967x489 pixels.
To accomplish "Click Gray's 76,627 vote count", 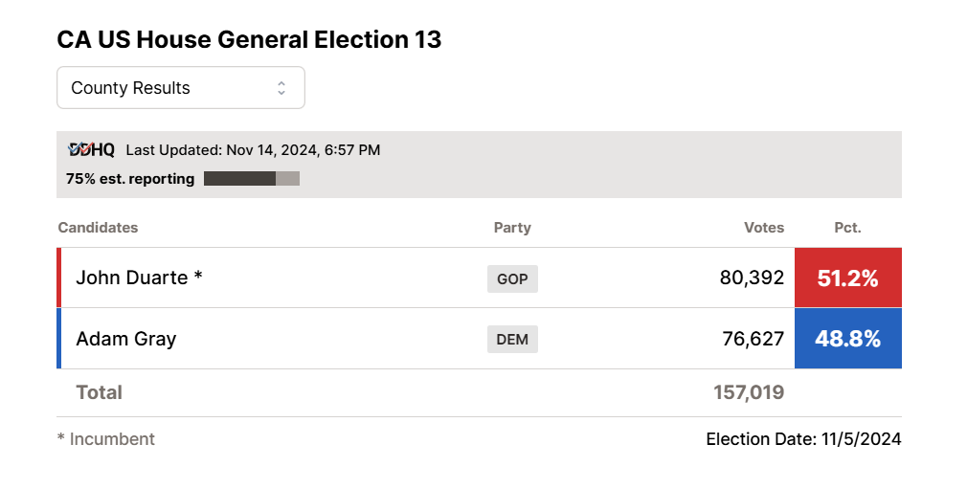I will [753, 339].
